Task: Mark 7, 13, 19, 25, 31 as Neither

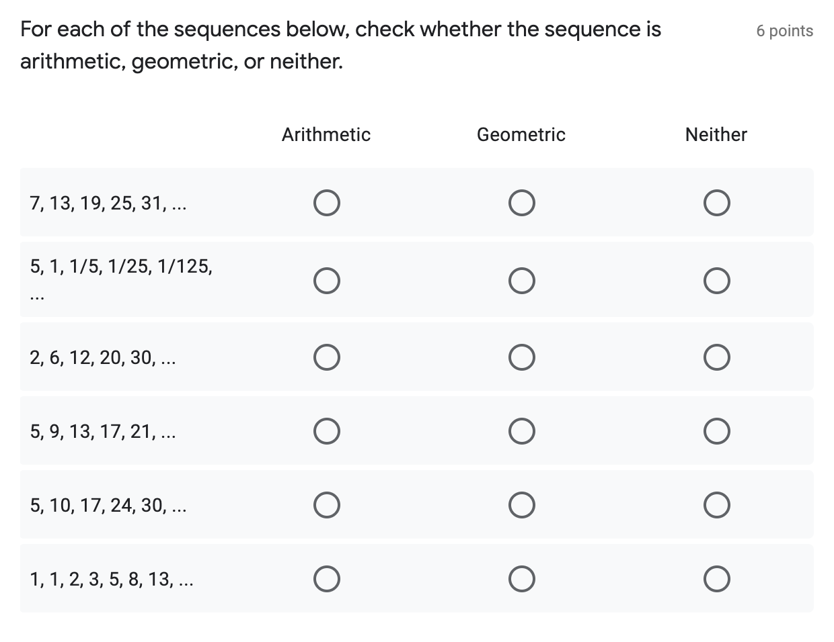Action: (x=717, y=202)
